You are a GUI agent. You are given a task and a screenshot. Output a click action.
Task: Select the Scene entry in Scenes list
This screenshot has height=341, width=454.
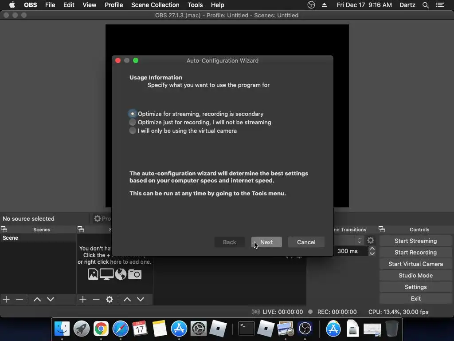(x=38, y=238)
